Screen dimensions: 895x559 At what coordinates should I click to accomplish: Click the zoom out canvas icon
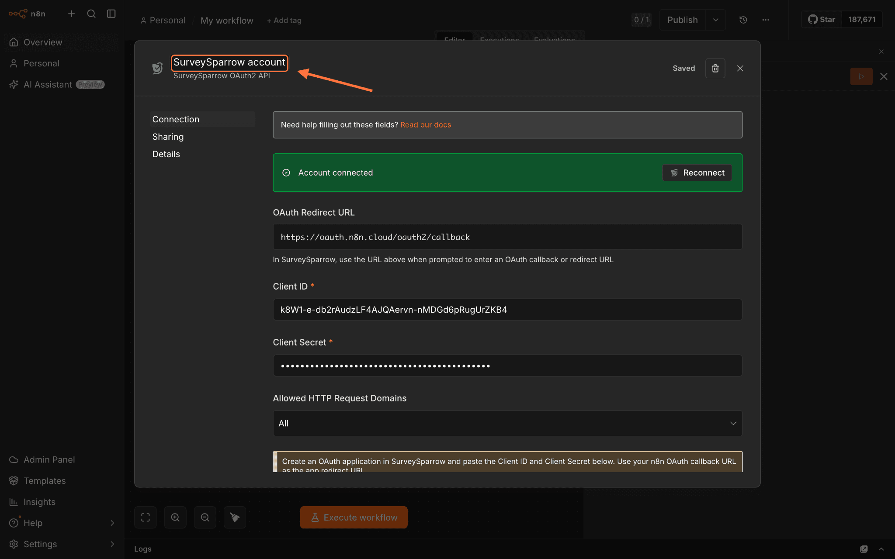[205, 518]
